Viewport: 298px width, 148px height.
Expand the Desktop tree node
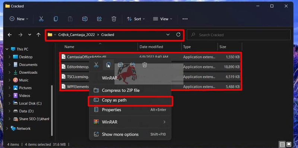click(10, 57)
